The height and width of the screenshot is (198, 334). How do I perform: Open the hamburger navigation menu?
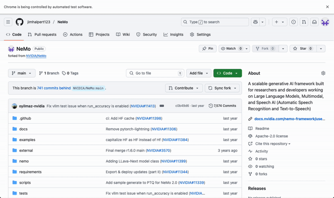pyautogui.click(x=8, y=22)
